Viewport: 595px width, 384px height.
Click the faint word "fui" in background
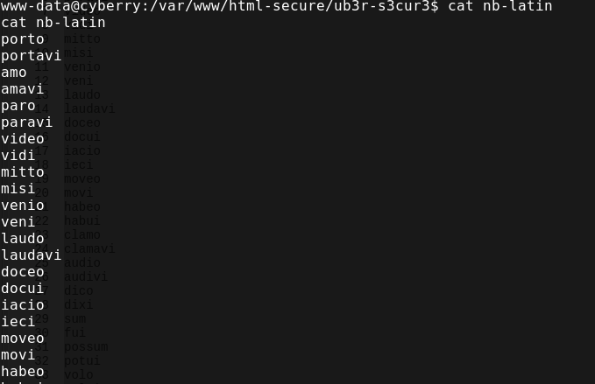click(x=74, y=333)
